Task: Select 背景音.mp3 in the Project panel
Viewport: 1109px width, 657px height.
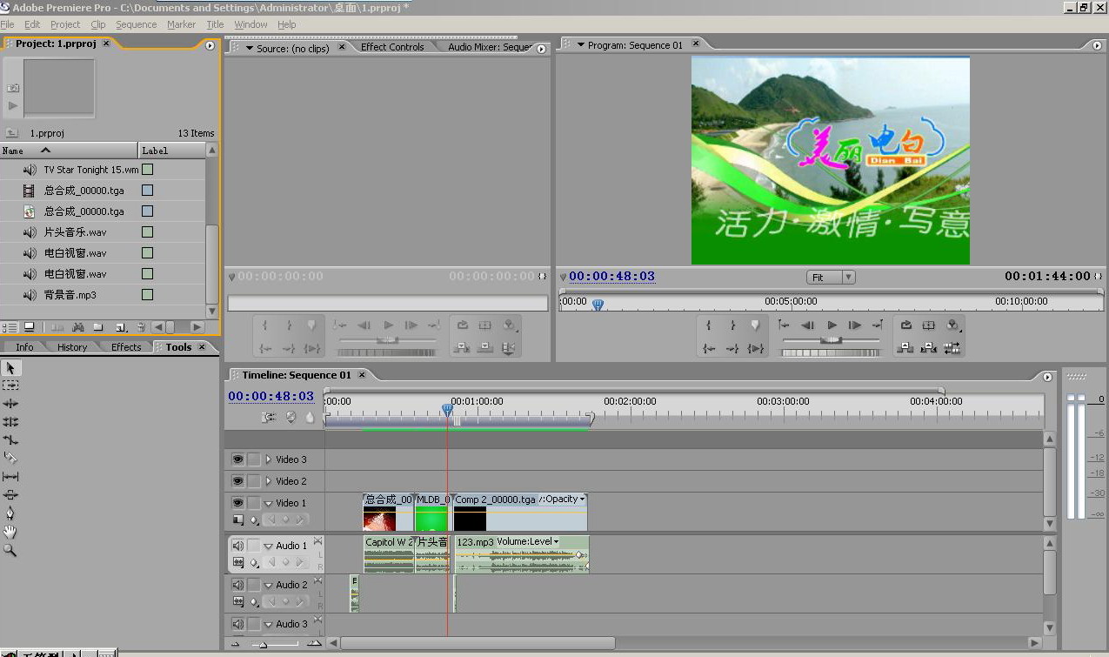Action: [70, 295]
